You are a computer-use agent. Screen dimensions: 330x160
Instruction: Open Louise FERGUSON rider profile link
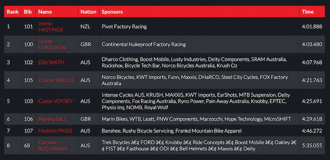point(52,45)
